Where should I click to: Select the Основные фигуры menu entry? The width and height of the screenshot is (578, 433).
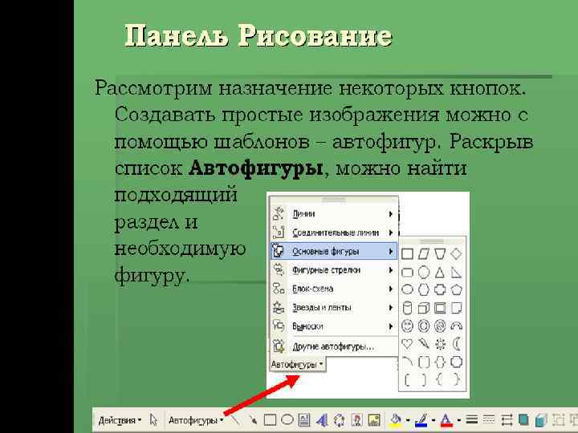point(334,251)
